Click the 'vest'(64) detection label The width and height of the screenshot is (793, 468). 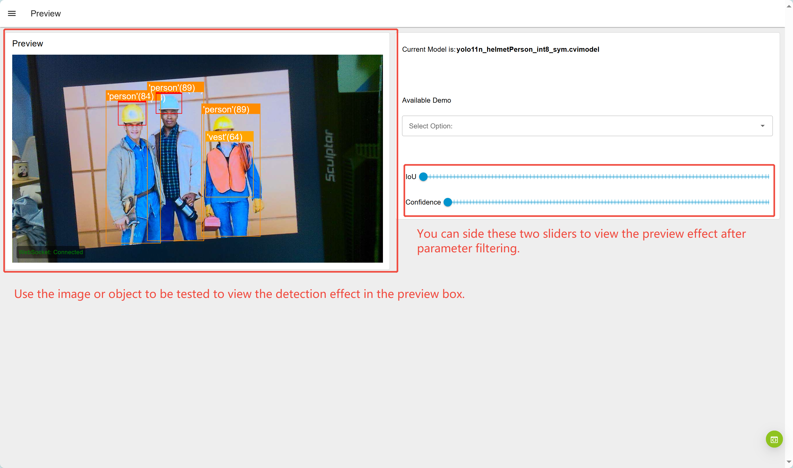click(225, 137)
